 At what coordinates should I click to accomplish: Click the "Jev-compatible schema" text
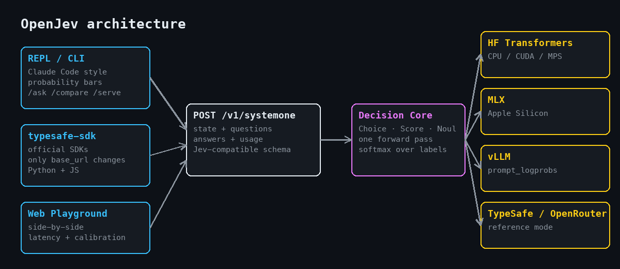coord(242,150)
